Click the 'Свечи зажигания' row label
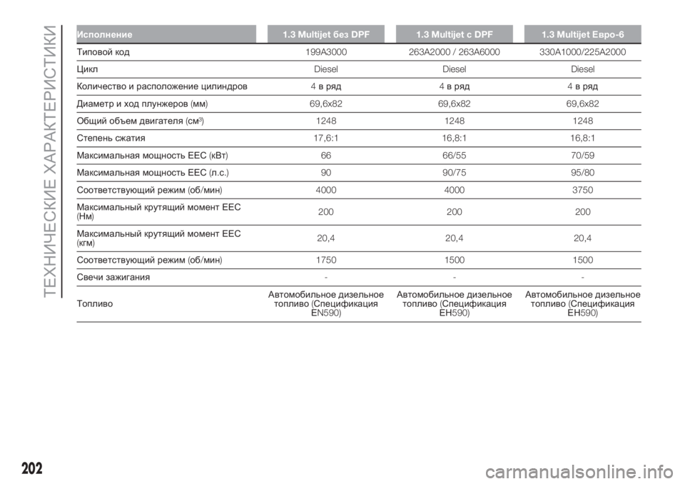685x484 pixels. 113,277
